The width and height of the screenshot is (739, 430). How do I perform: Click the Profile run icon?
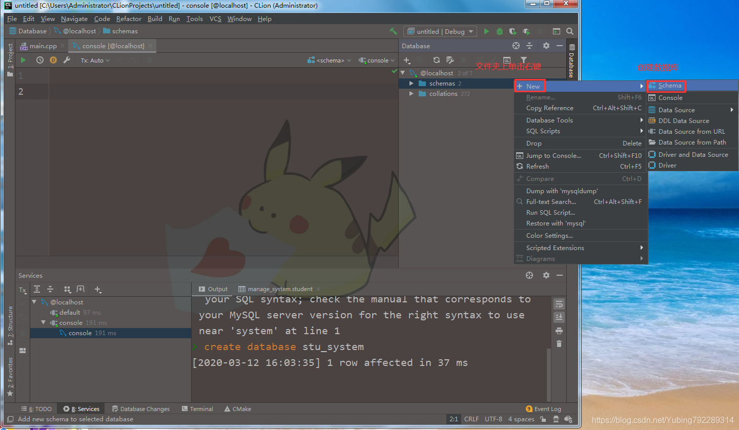coord(526,31)
